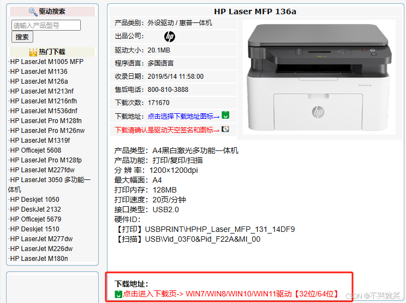Viewport: 406px width, 303px height.
Task: Click the green icon before 点击进入下载页
Action: click(118, 294)
